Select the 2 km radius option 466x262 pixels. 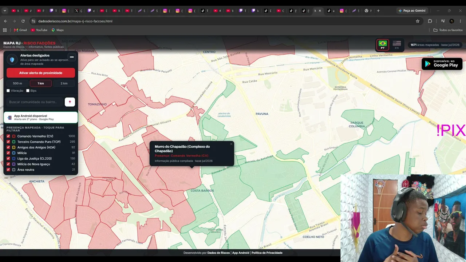[64, 83]
